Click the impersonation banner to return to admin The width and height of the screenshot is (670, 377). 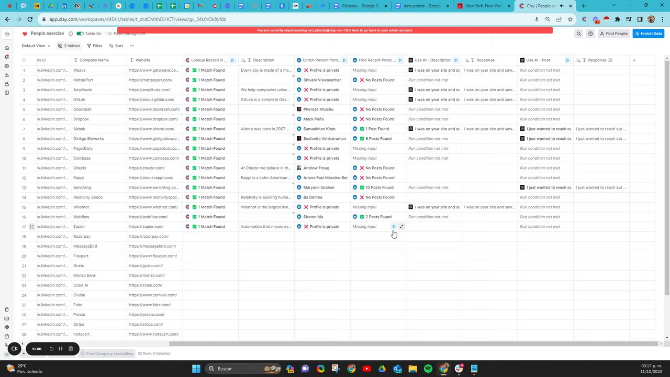coord(335,30)
